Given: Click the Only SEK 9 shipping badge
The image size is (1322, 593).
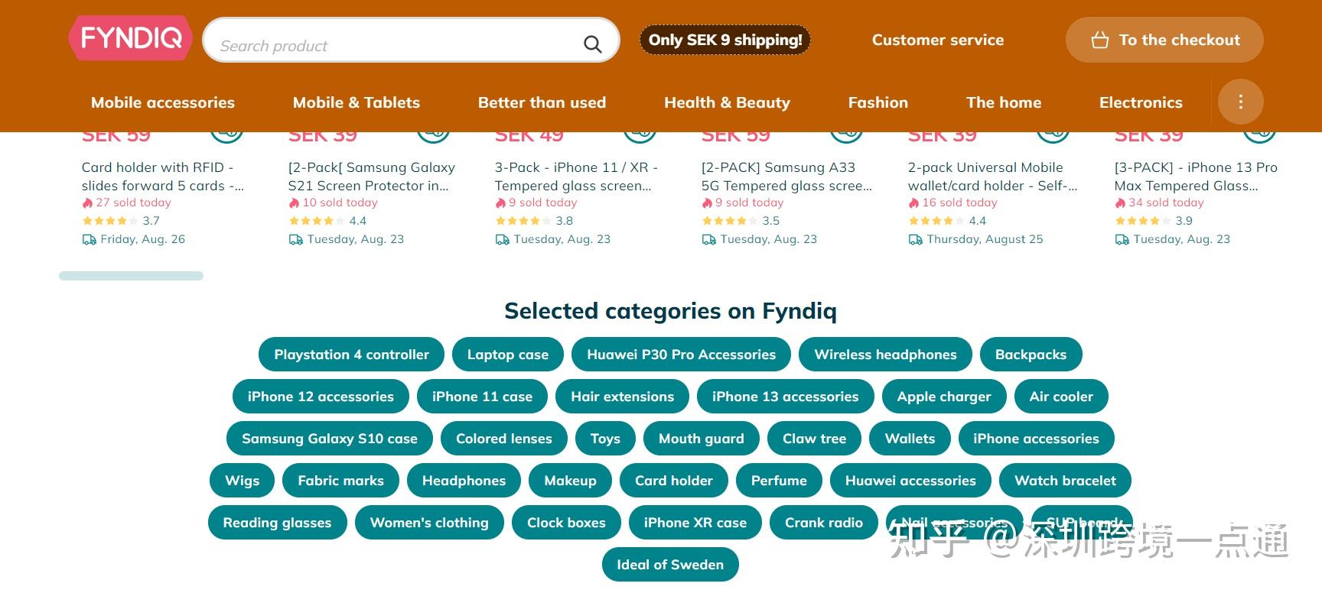Looking at the screenshot, I should click(724, 40).
